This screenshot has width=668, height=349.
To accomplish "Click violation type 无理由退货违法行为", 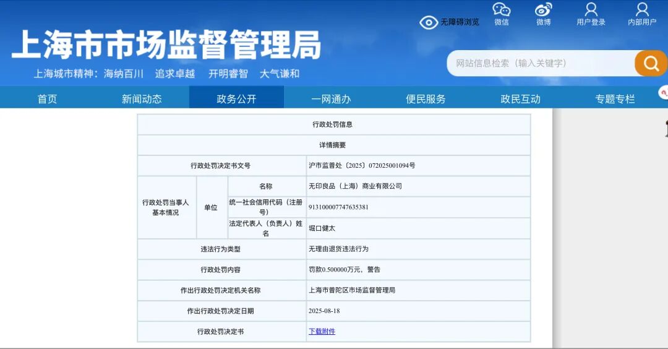I will click(x=338, y=249).
